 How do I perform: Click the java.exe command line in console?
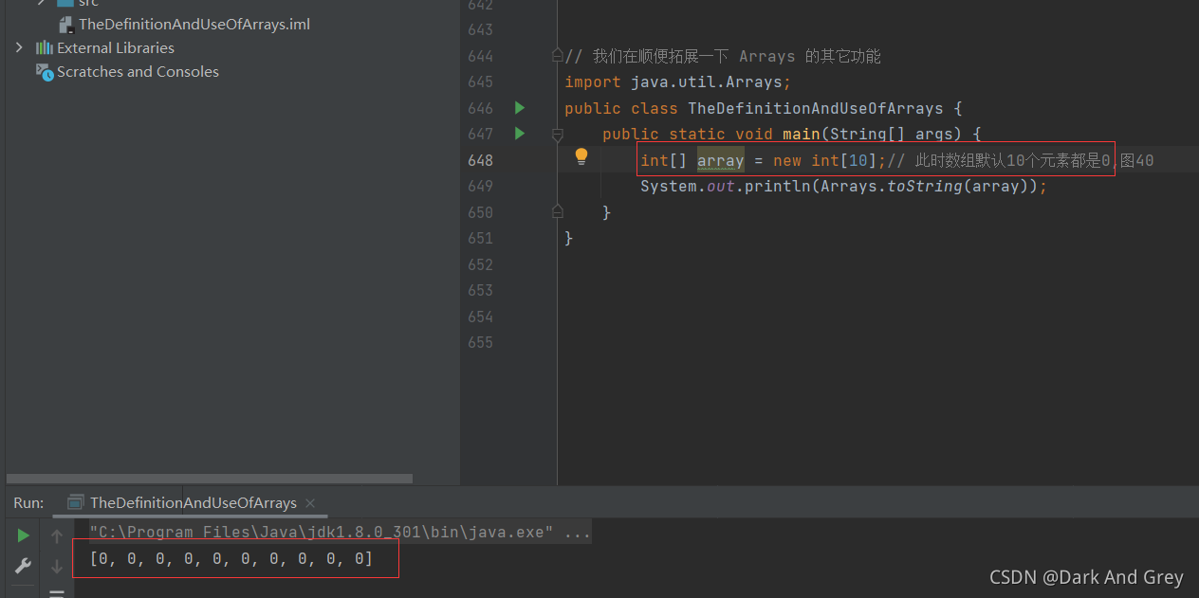coord(341,533)
